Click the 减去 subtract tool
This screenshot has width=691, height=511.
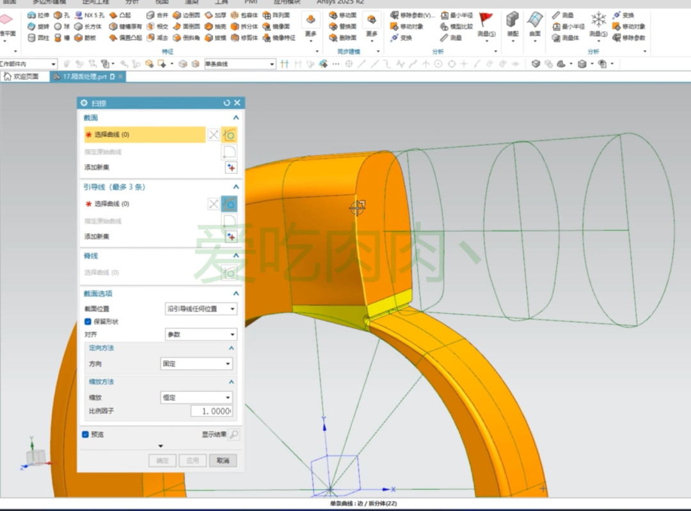pos(157,38)
